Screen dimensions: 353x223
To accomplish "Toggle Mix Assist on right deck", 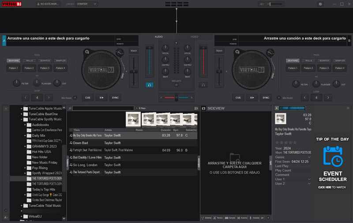I will [279, 98].
